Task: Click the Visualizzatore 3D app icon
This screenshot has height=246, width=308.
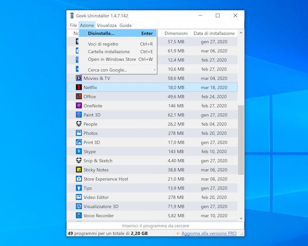Action: point(79,206)
